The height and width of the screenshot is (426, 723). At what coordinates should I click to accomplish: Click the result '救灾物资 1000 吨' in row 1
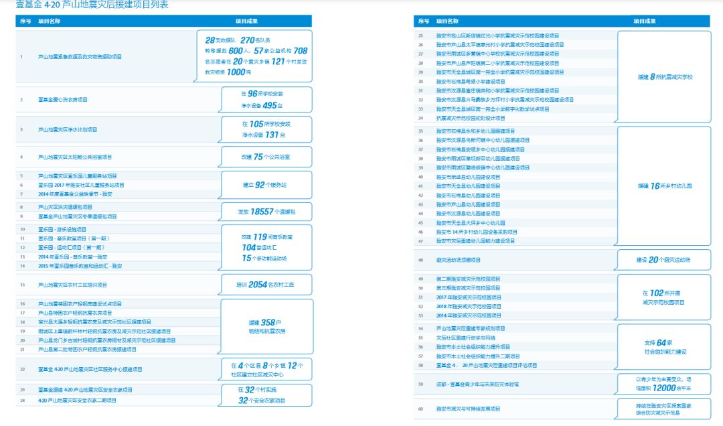click(228, 72)
